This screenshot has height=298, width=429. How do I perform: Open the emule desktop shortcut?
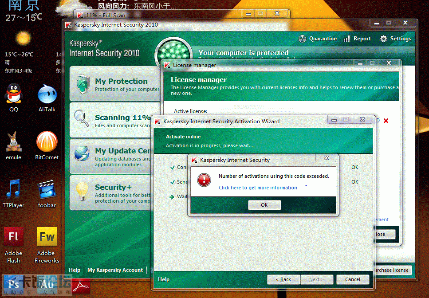[x=14, y=145]
